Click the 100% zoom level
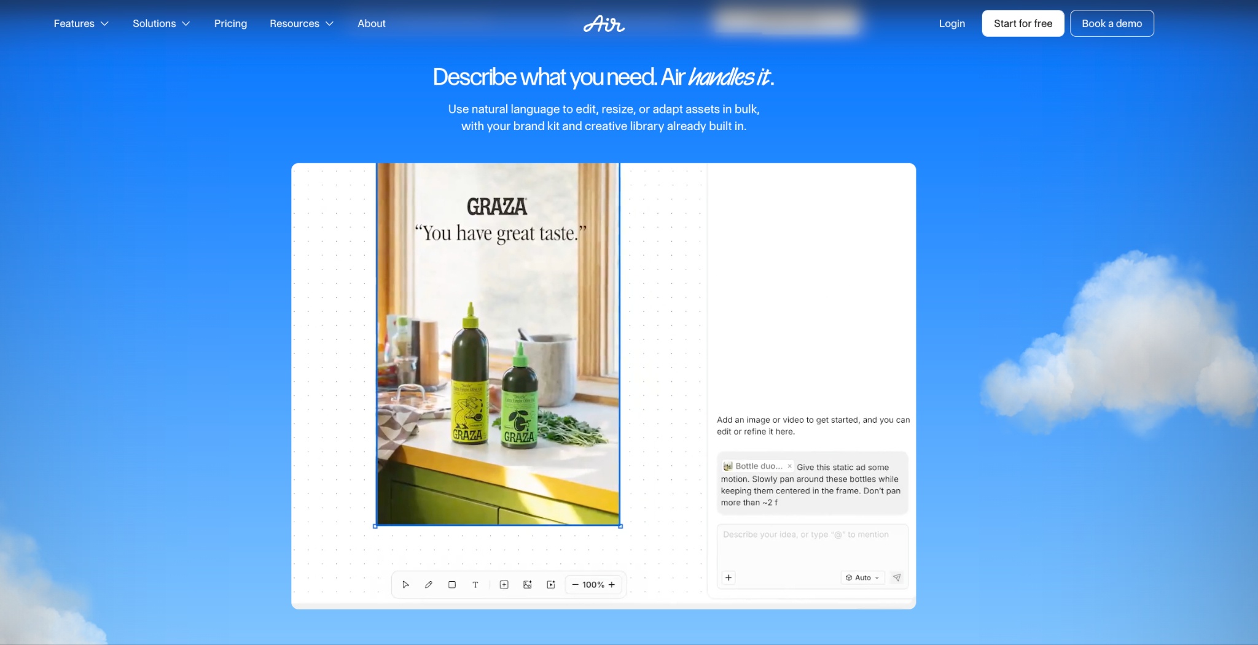This screenshot has width=1258, height=645. click(593, 585)
